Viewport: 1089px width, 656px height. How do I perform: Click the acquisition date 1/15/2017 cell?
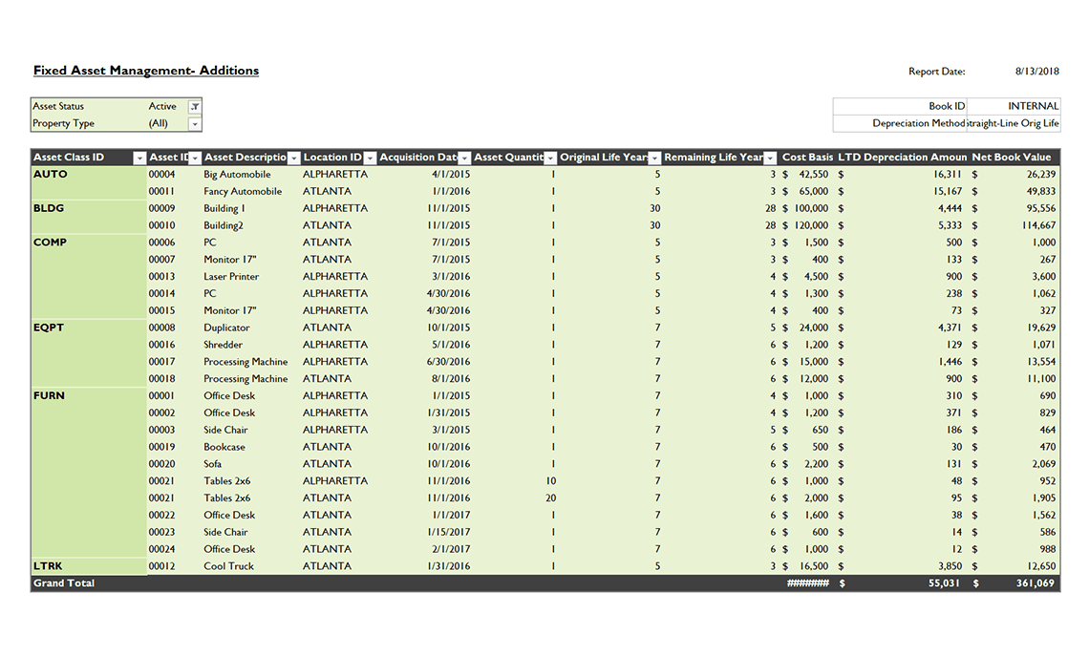pos(448,532)
